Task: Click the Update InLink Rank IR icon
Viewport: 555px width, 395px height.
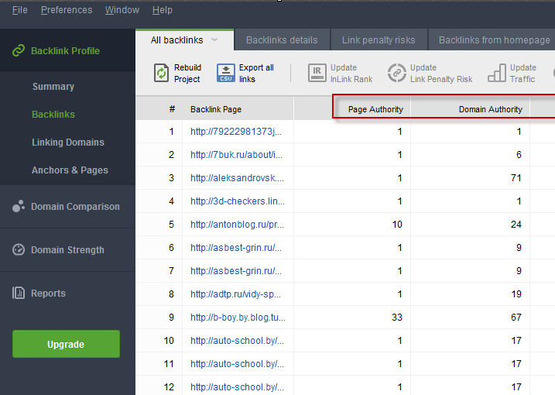Action: click(x=317, y=73)
